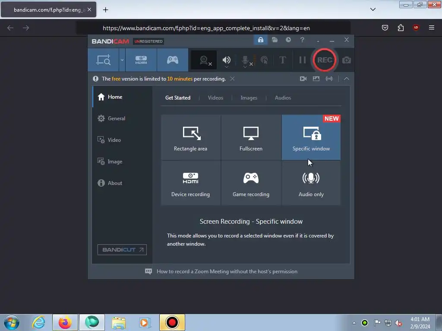This screenshot has width=442, height=331.
Task: Click the image icon in info bar
Action: (316, 79)
